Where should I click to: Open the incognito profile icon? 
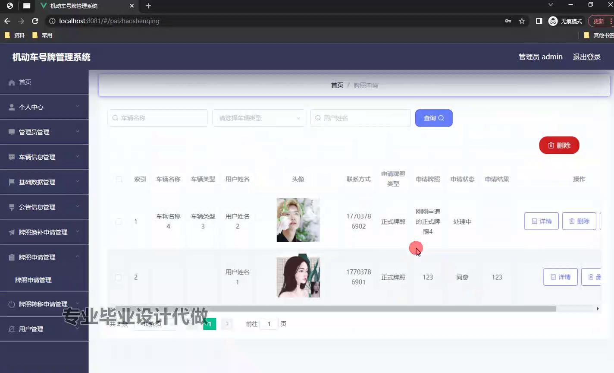(x=553, y=21)
